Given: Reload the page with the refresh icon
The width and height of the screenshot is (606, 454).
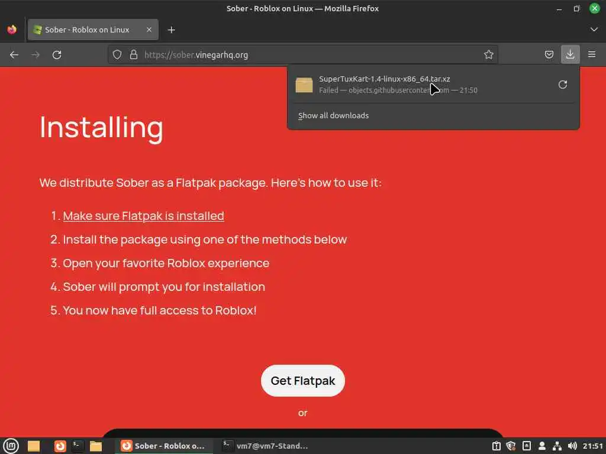Looking at the screenshot, I should [x=57, y=55].
